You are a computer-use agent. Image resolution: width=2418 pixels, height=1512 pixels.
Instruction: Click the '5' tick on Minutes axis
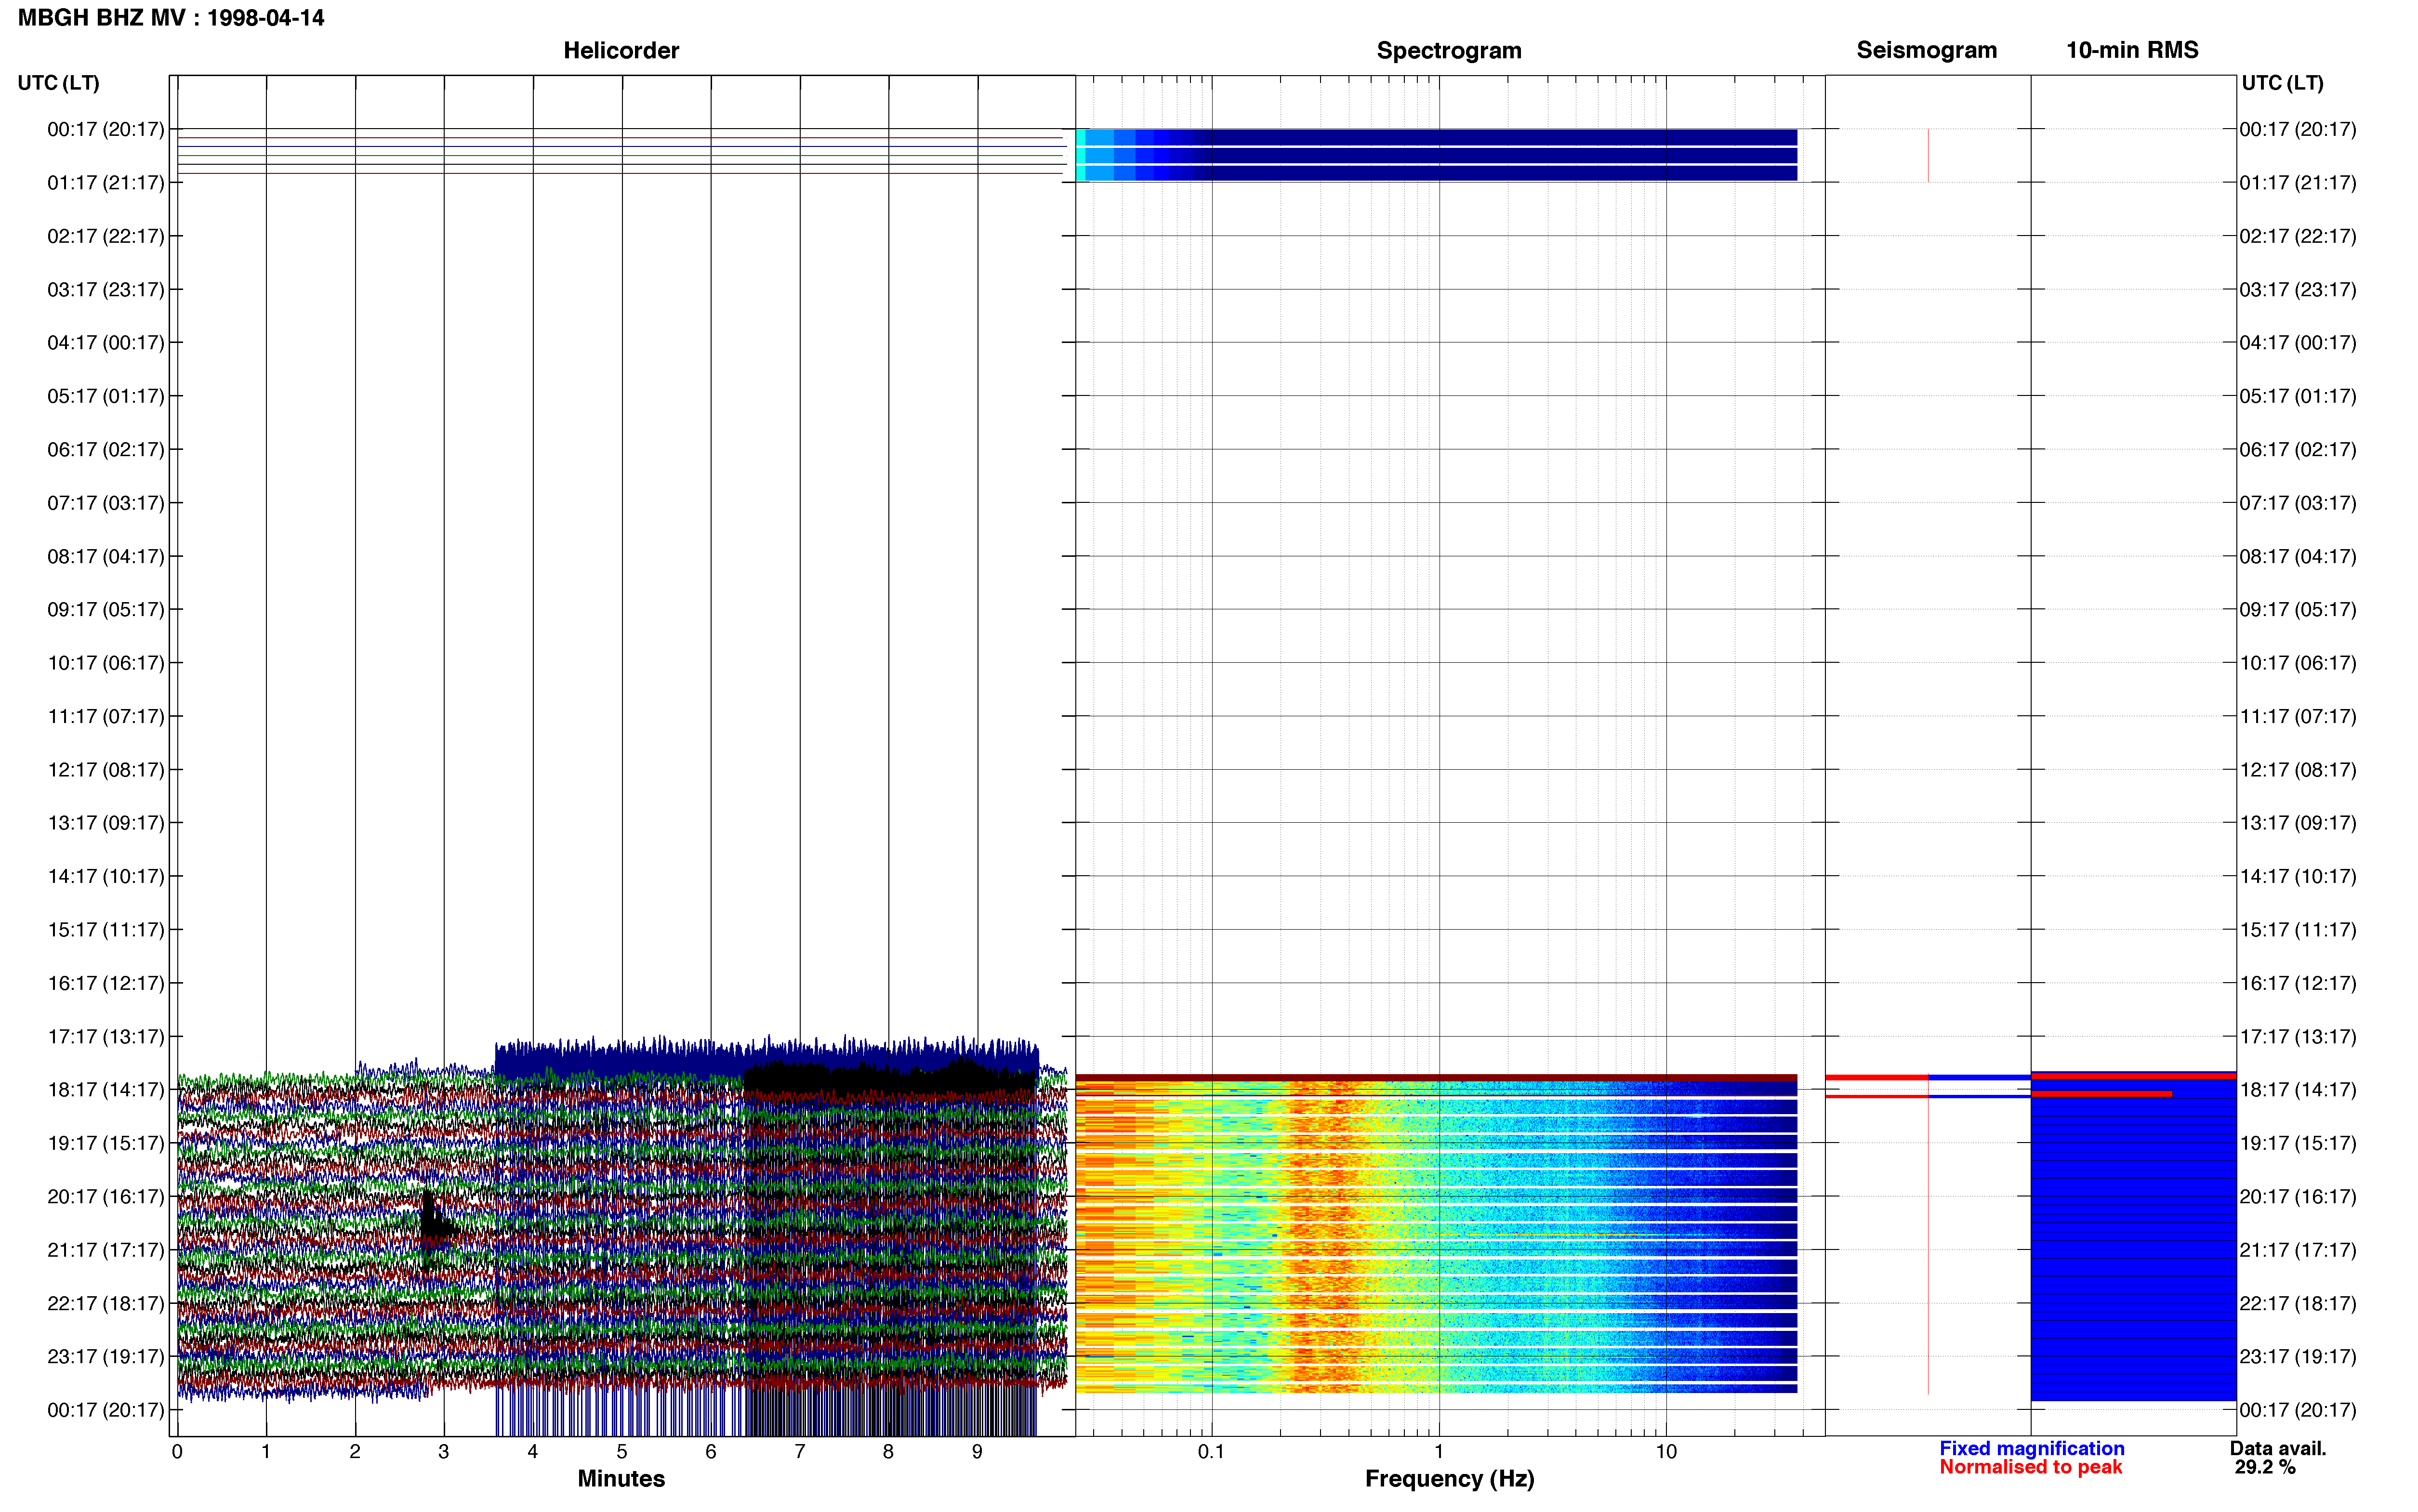[621, 1452]
